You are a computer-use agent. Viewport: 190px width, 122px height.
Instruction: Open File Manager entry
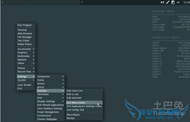pyautogui.click(x=26, y=37)
